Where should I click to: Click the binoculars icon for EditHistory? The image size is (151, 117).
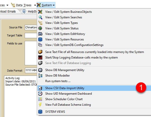[40, 34]
